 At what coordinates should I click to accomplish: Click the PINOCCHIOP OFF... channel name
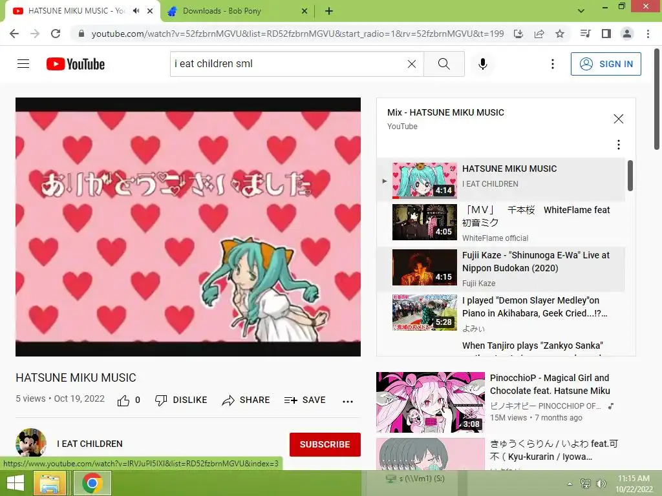(x=546, y=406)
